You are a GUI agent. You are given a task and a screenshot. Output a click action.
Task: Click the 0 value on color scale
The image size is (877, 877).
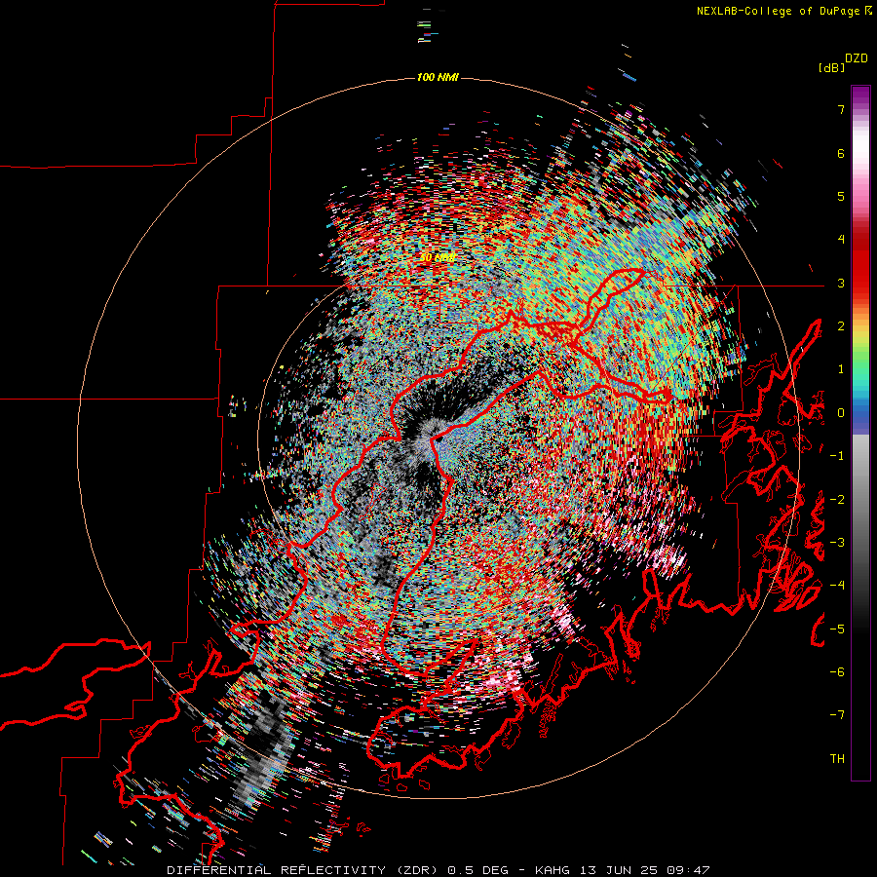(x=841, y=413)
